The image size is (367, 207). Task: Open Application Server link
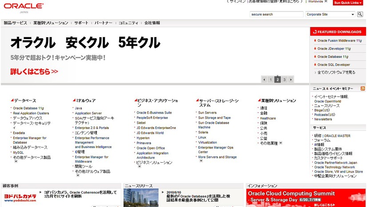pyautogui.click(x=88, y=113)
